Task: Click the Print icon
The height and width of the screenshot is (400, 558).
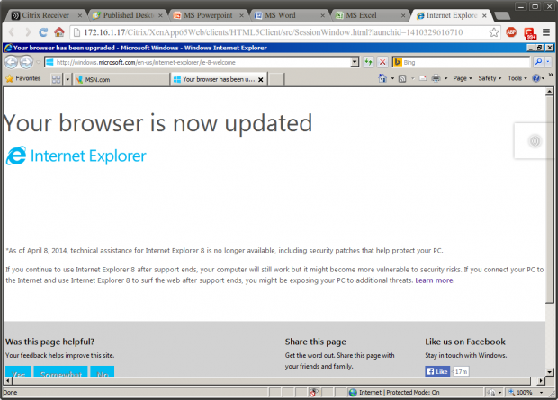Action: (436, 78)
